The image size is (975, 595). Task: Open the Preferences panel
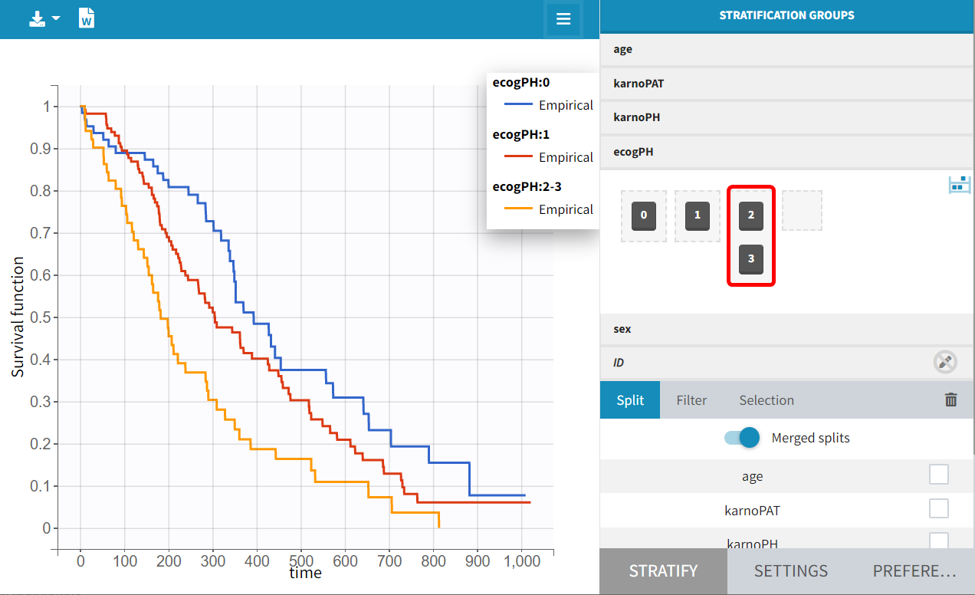click(x=914, y=571)
